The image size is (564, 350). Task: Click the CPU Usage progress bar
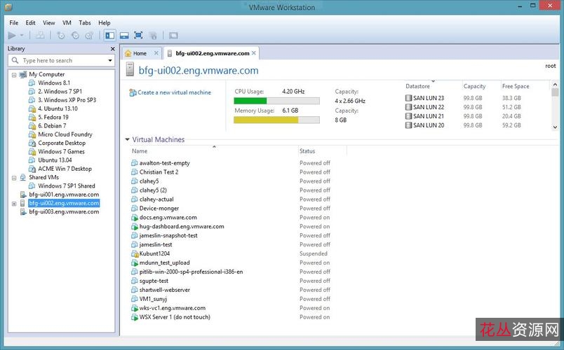[276, 101]
